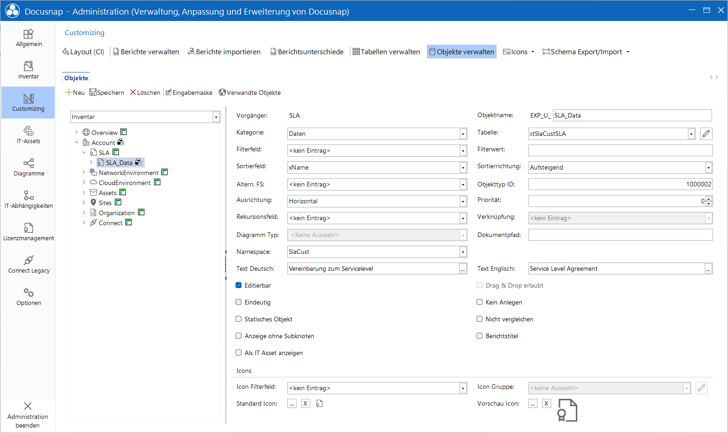Screen dimensions: 728x433
Task: Enable Statisches Objekt checkbox
Action: click(x=238, y=319)
